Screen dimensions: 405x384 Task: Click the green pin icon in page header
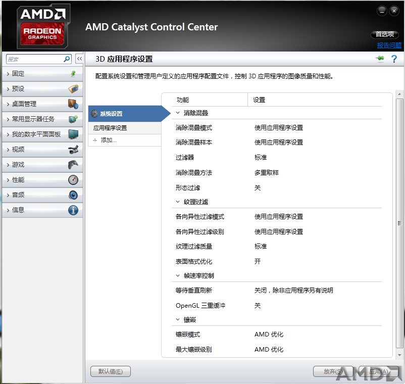pyautogui.click(x=380, y=59)
